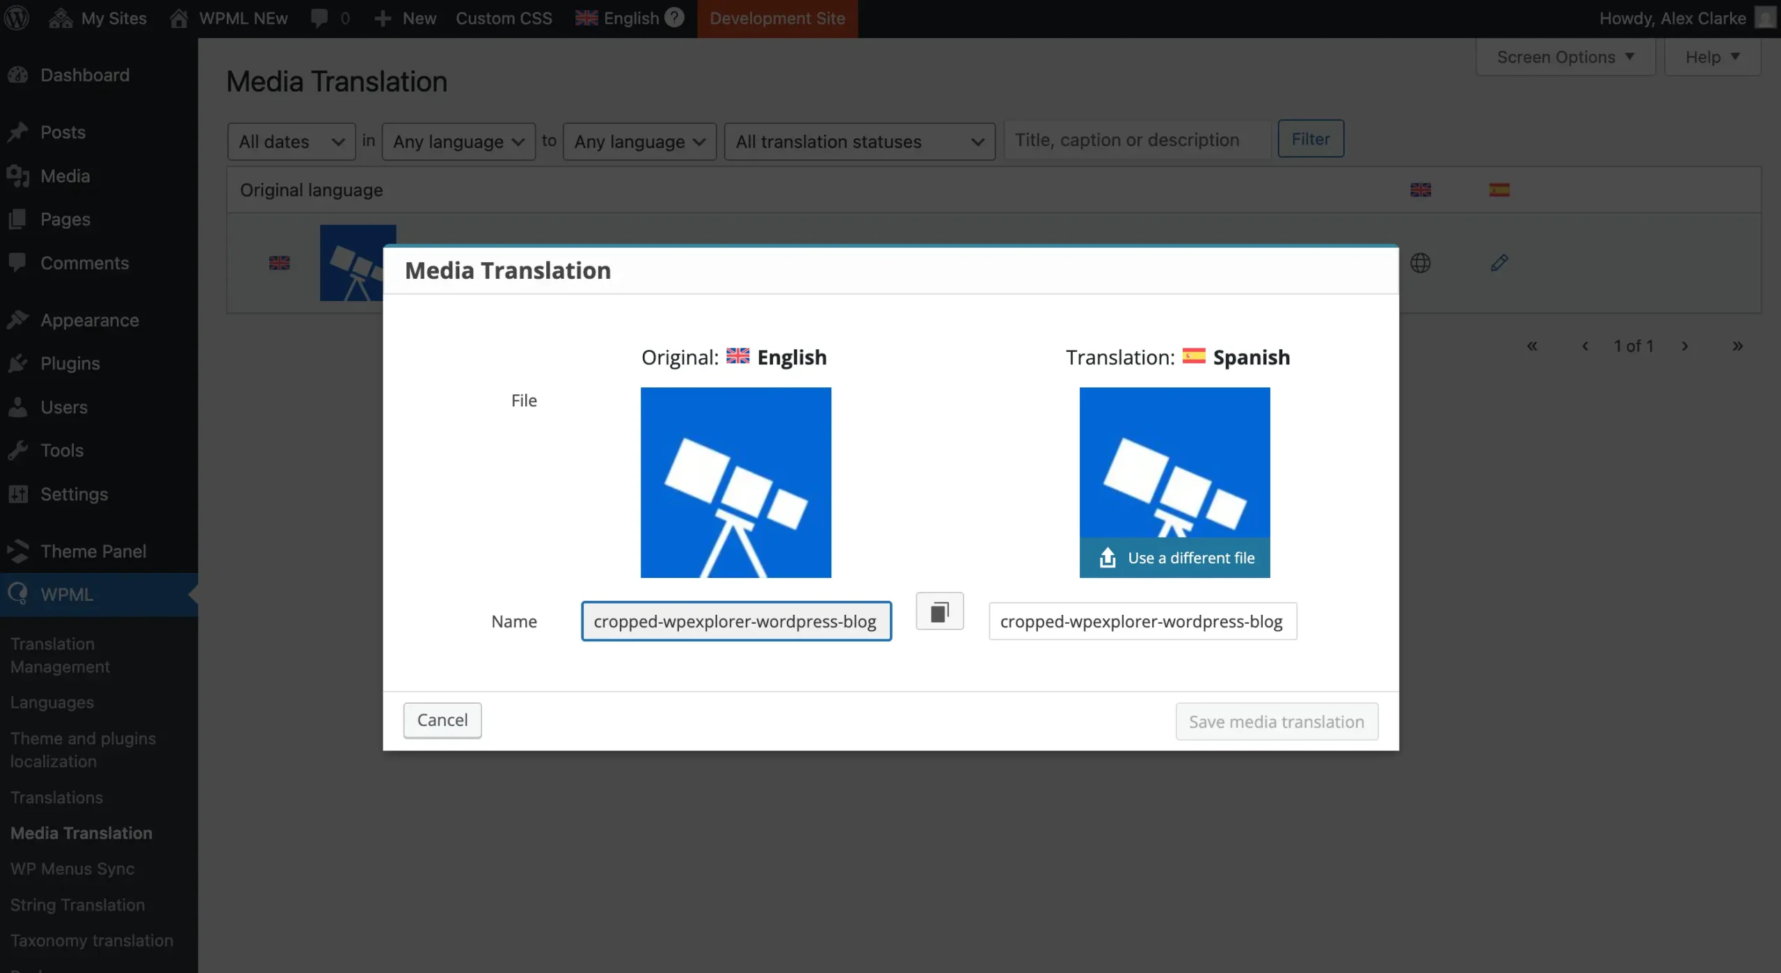1781x973 pixels.
Task: Go to next page in pagination
Action: (1685, 346)
